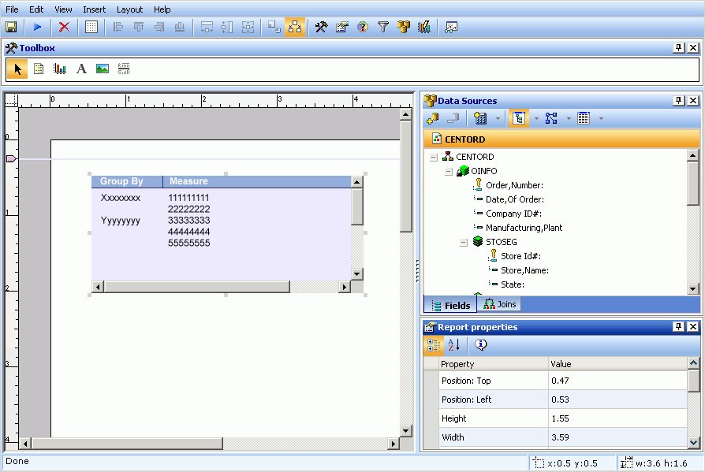The width and height of the screenshot is (705, 472).
Task: Collapse the STOSEG segment node
Action: tap(464, 242)
